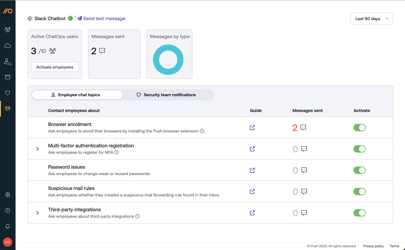Open Password issues guide link icon

point(252,170)
